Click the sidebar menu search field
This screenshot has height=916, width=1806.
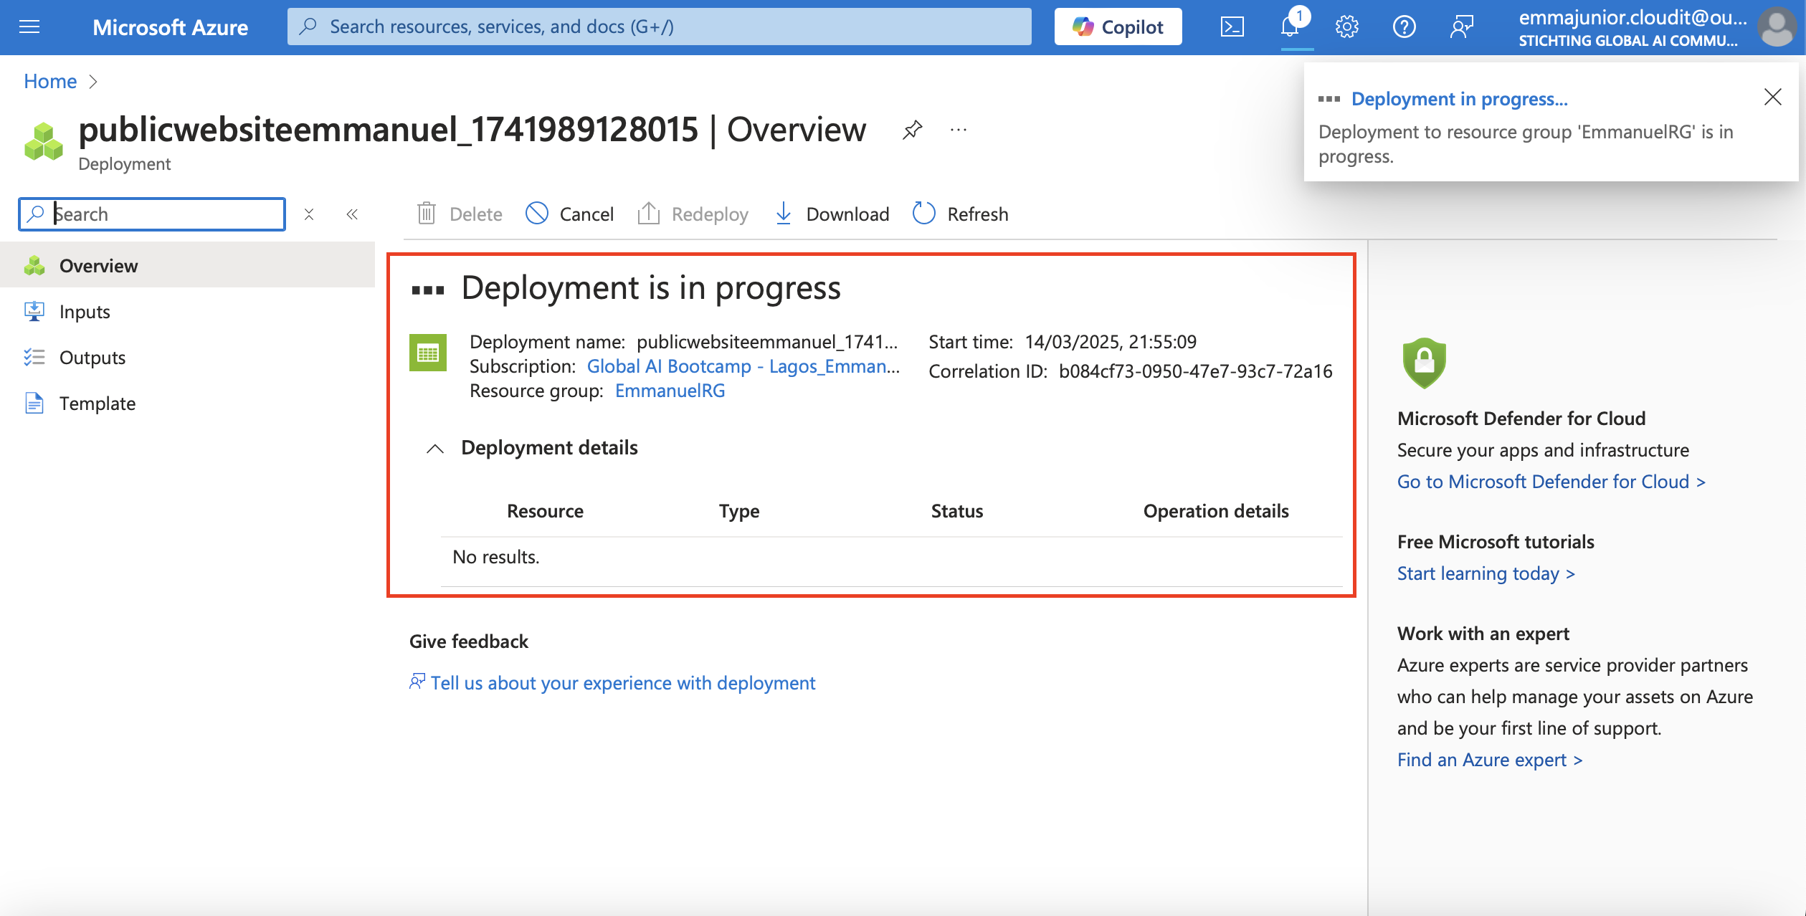click(x=152, y=214)
